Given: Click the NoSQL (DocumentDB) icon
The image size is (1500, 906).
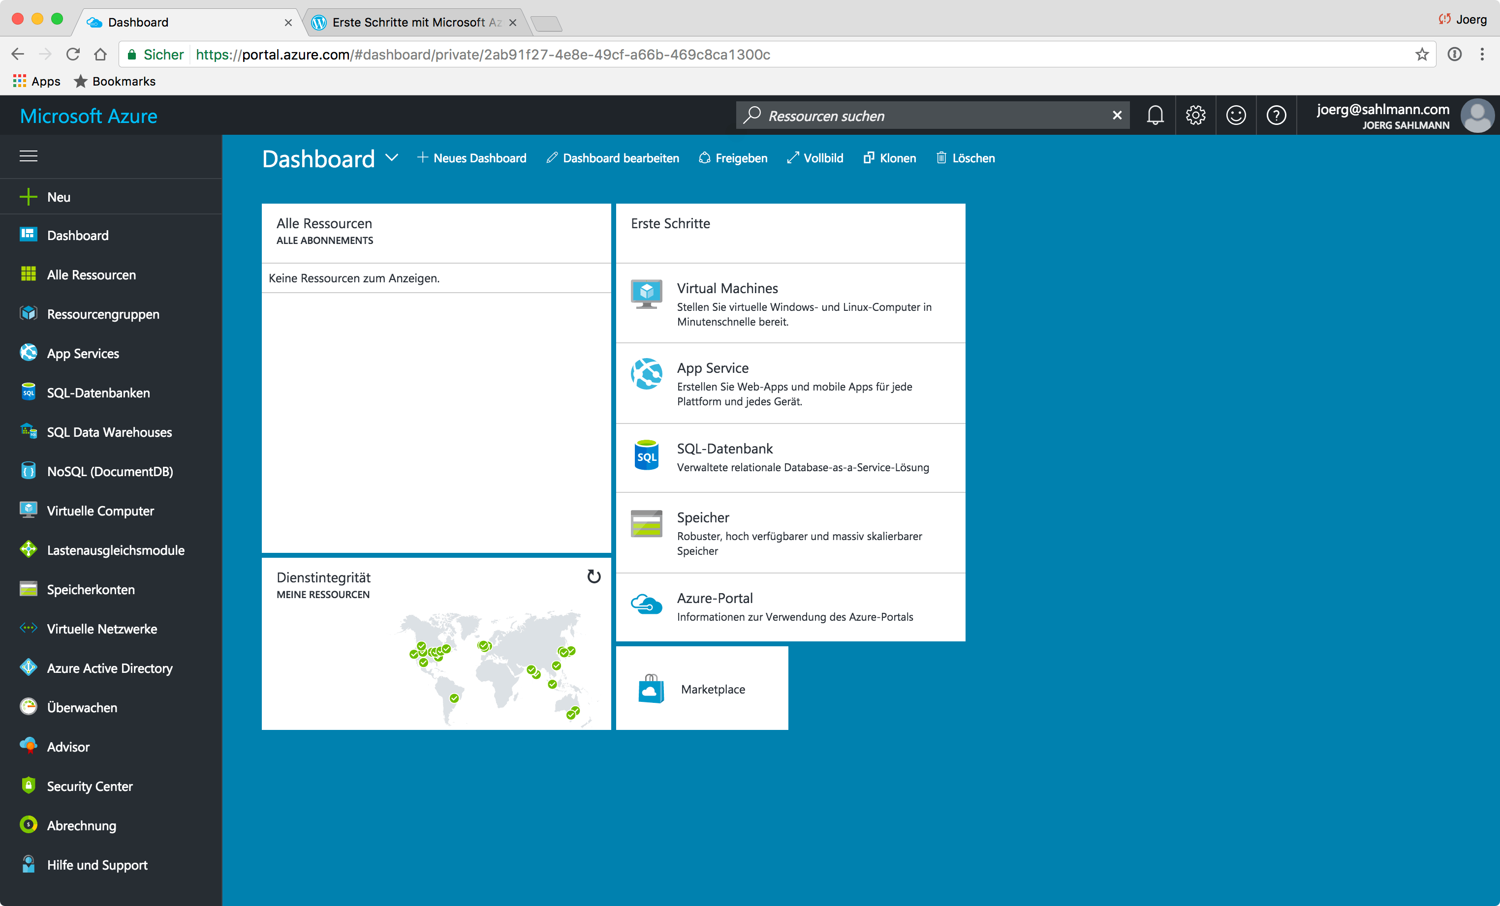Looking at the screenshot, I should 28,471.
